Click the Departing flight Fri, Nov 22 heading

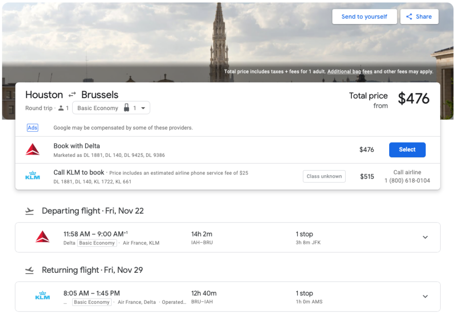pos(93,211)
